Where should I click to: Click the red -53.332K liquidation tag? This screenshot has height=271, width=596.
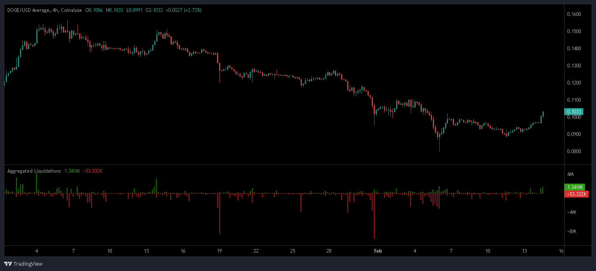click(x=576, y=194)
